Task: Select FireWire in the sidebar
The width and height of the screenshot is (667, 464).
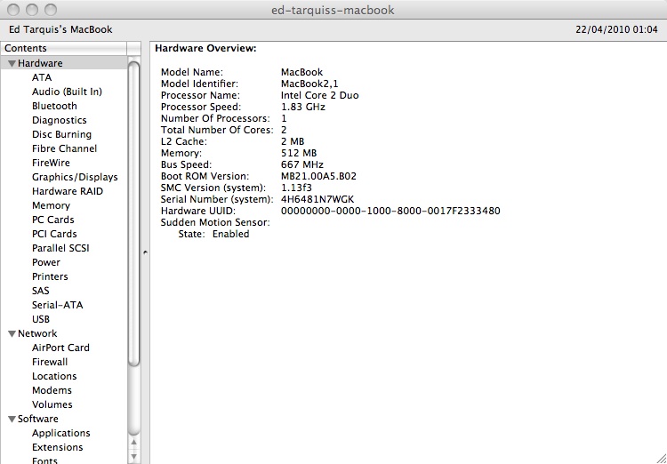Action: coord(51,163)
